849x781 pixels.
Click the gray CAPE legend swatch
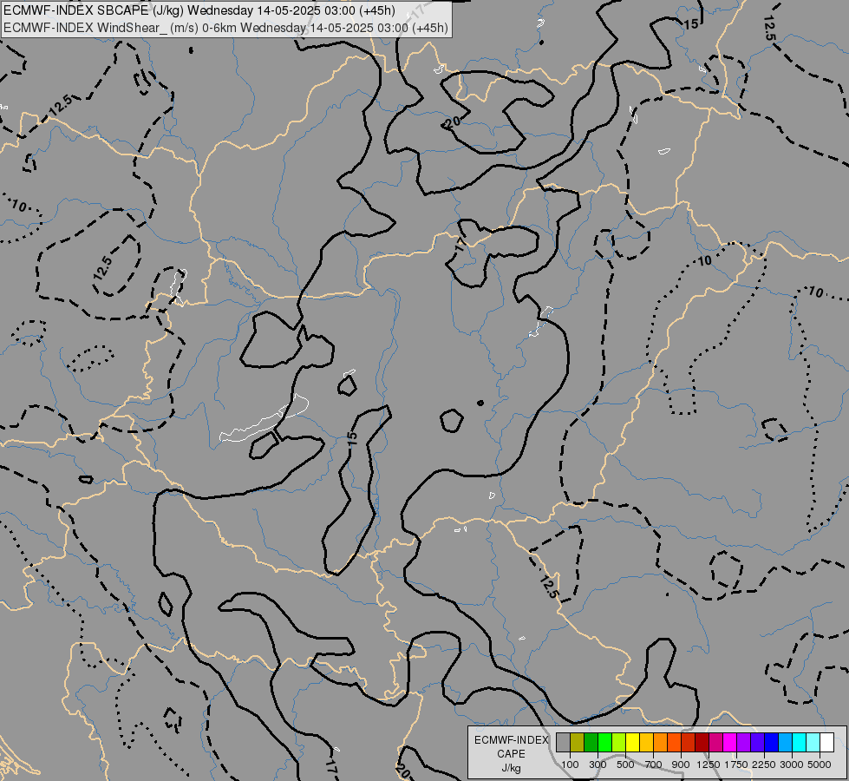point(563,742)
